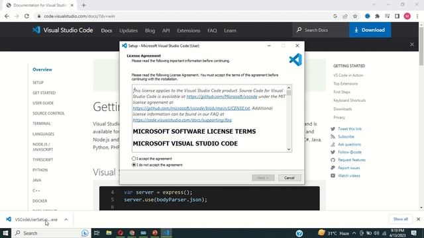424x238 pixels.
Task: Click VS Code setup icon on taskbar
Action: 166,233
